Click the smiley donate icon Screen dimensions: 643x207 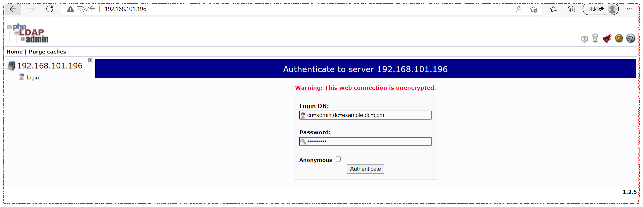coord(619,38)
